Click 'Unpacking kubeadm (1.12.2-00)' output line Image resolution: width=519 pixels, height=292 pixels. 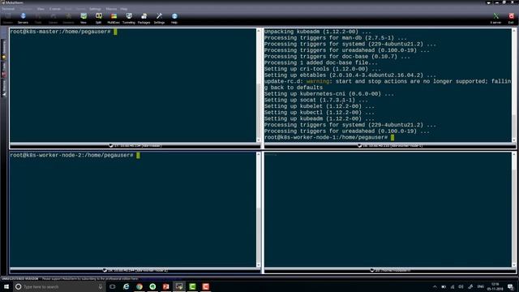click(x=317, y=32)
